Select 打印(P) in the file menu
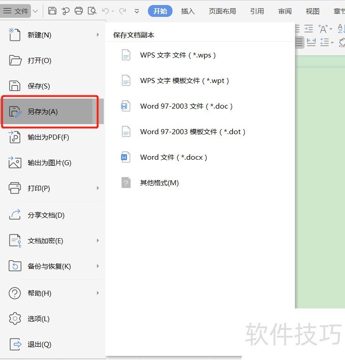 click(x=53, y=188)
